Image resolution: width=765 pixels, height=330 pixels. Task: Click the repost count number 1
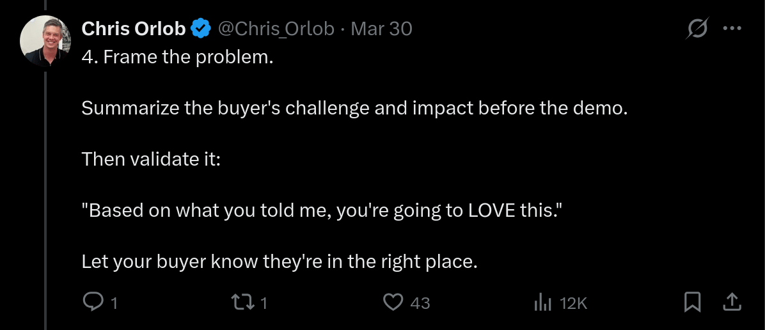coord(264,302)
